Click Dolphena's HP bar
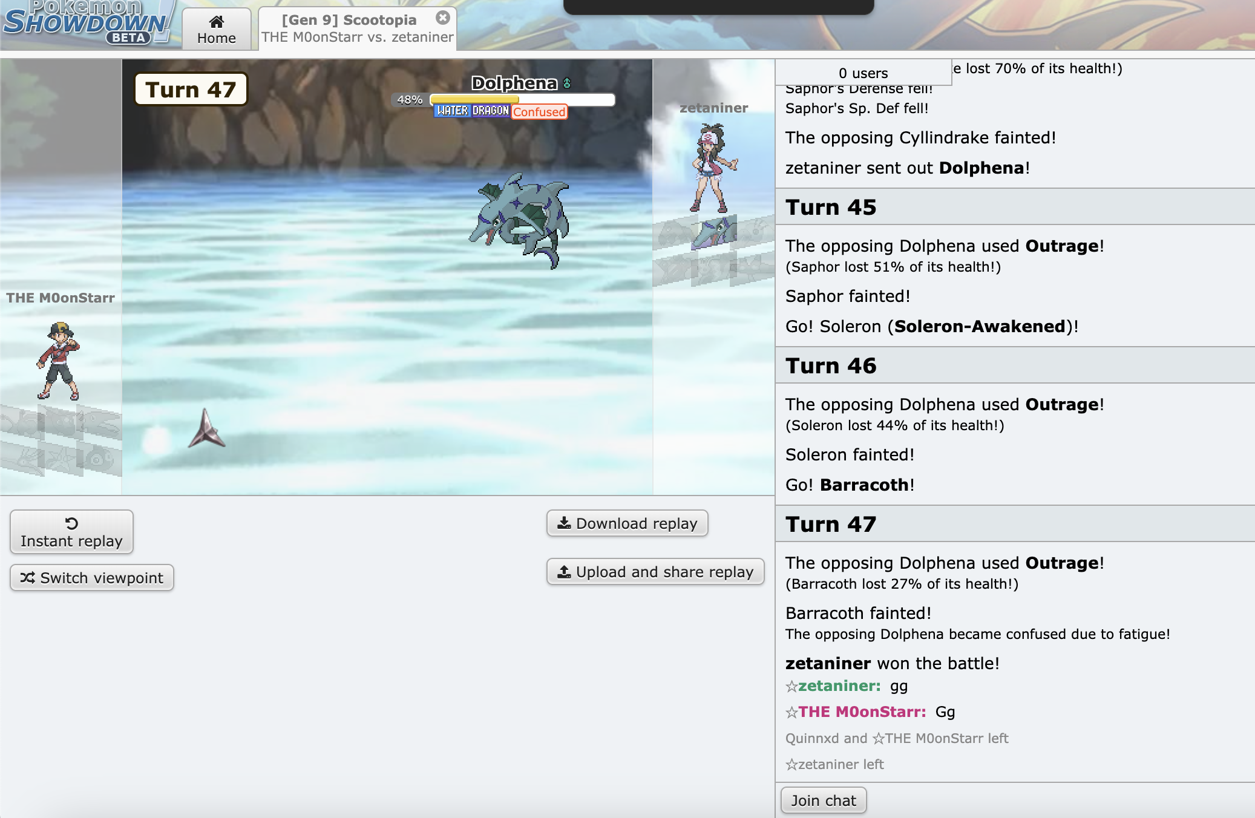The width and height of the screenshot is (1255, 818). pyautogui.click(x=522, y=99)
